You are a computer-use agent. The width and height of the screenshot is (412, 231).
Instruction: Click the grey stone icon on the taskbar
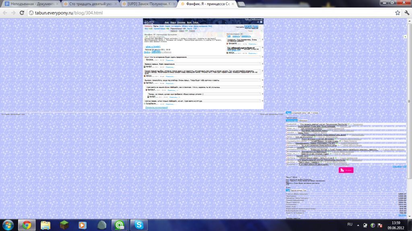pyautogui.click(x=101, y=225)
